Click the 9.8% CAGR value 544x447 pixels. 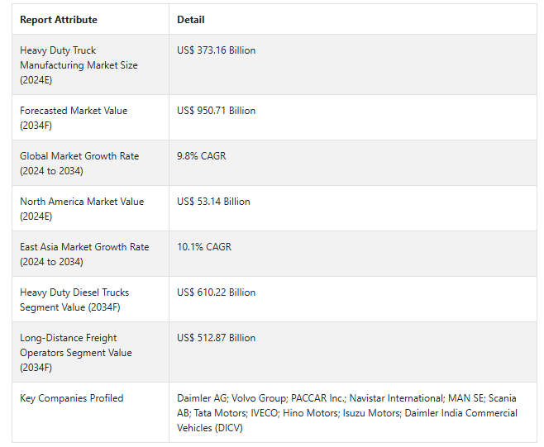201,156
